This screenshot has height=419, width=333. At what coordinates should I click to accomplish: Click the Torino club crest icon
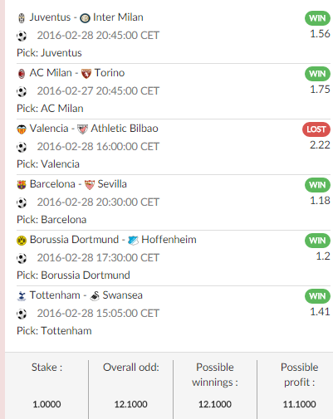tap(86, 74)
